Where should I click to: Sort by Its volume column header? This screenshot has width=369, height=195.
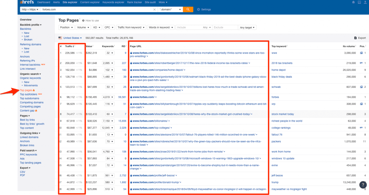349,46
